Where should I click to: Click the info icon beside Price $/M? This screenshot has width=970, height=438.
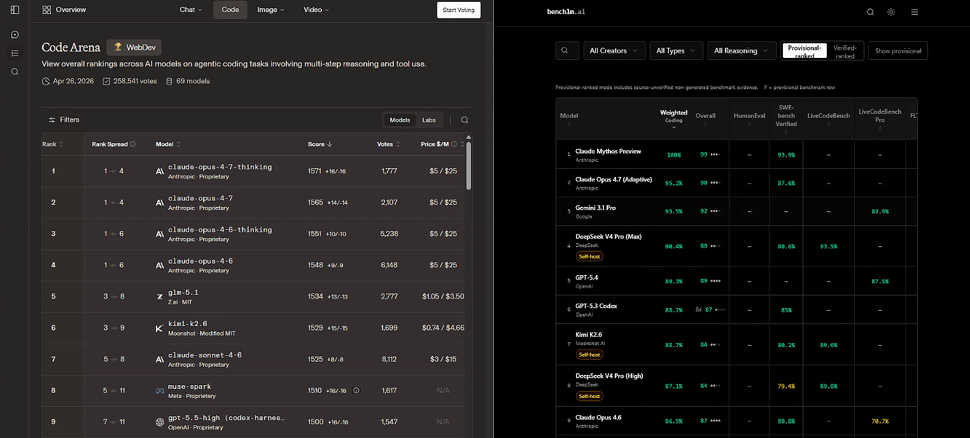454,145
